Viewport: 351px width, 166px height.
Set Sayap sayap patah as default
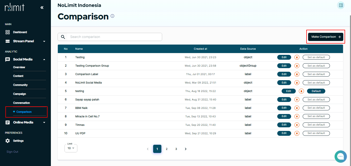[316, 100]
